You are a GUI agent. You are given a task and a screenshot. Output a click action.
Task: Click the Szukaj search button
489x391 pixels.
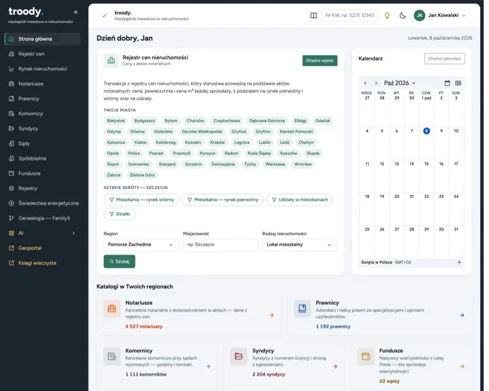(120, 261)
